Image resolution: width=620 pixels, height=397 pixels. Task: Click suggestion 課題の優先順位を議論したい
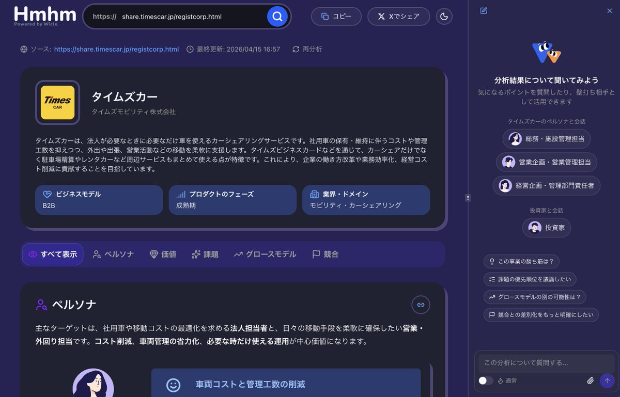coord(530,279)
